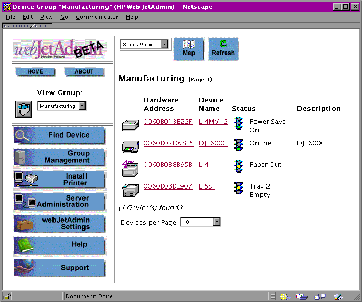The height and width of the screenshot is (303, 363).
Task: Open the Group Management section
Action: (x=59, y=157)
